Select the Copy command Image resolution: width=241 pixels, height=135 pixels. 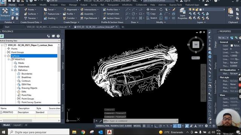(x=151, y=14)
